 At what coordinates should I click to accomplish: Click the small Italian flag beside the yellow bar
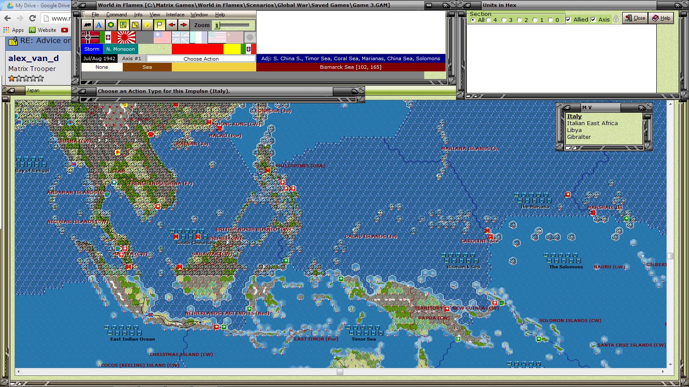(248, 49)
